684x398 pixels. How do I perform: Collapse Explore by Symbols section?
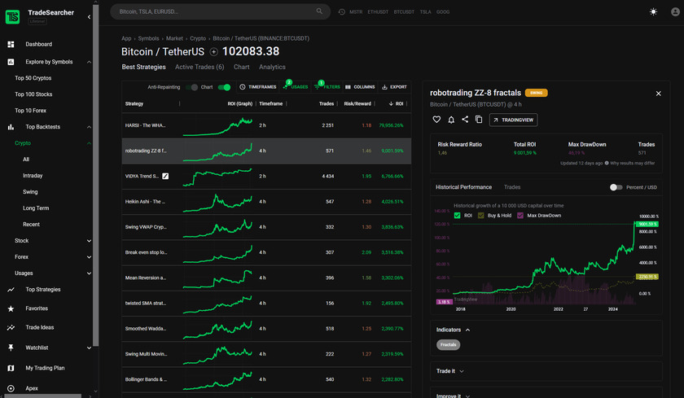tap(89, 62)
